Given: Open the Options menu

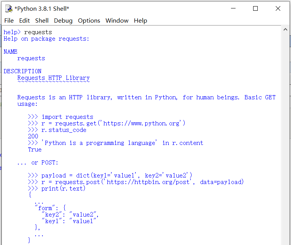Looking at the screenshot, I should (89, 21).
